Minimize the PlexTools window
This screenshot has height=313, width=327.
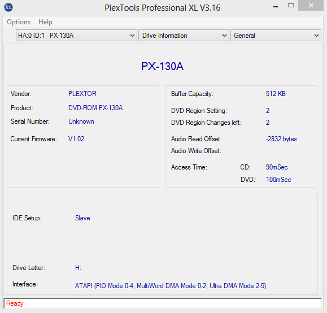pyautogui.click(x=276, y=6)
